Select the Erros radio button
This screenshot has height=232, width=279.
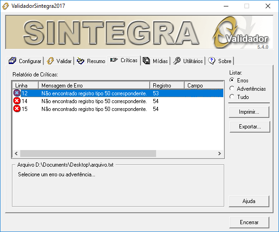232,81
